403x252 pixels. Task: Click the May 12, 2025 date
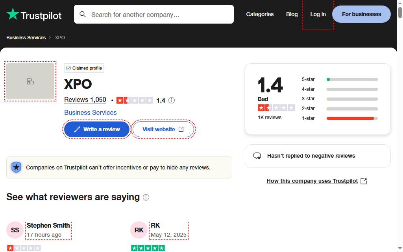click(168, 235)
